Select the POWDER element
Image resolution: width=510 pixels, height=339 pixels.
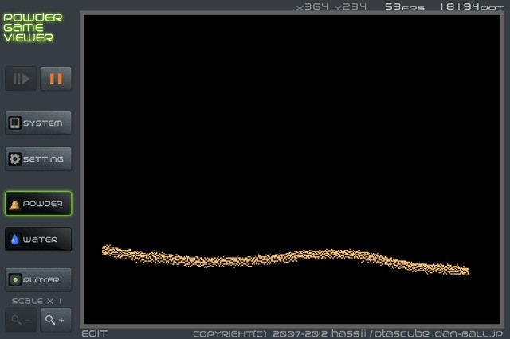point(38,204)
